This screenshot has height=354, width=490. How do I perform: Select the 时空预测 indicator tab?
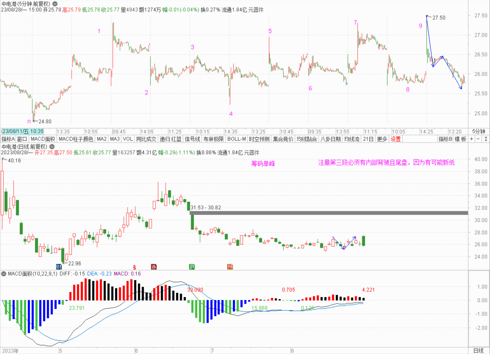click(x=259, y=139)
